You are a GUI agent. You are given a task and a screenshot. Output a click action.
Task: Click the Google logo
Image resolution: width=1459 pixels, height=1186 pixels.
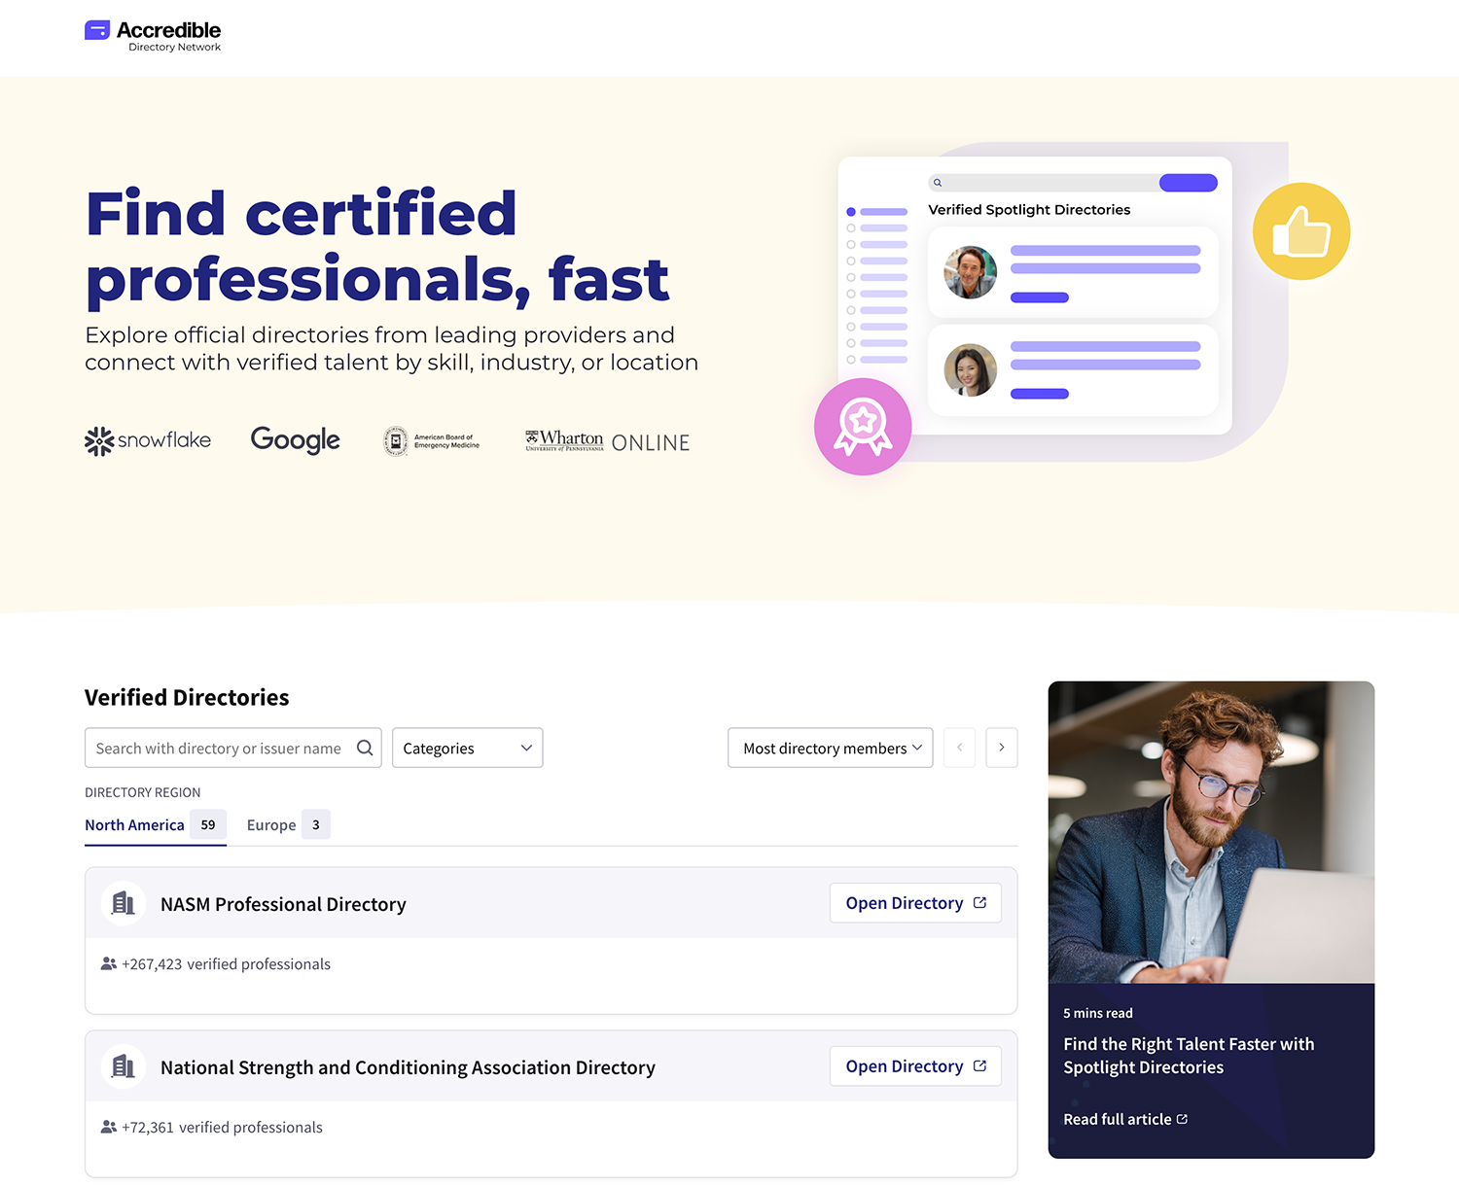pyautogui.click(x=296, y=440)
